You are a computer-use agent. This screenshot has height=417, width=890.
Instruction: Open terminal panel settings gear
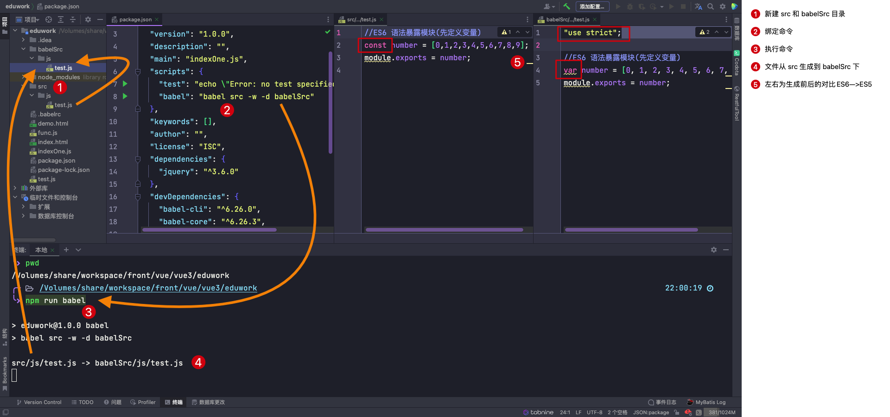[714, 250]
